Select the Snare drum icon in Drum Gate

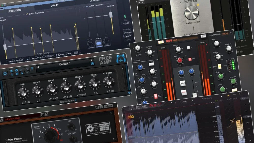click(99, 43)
